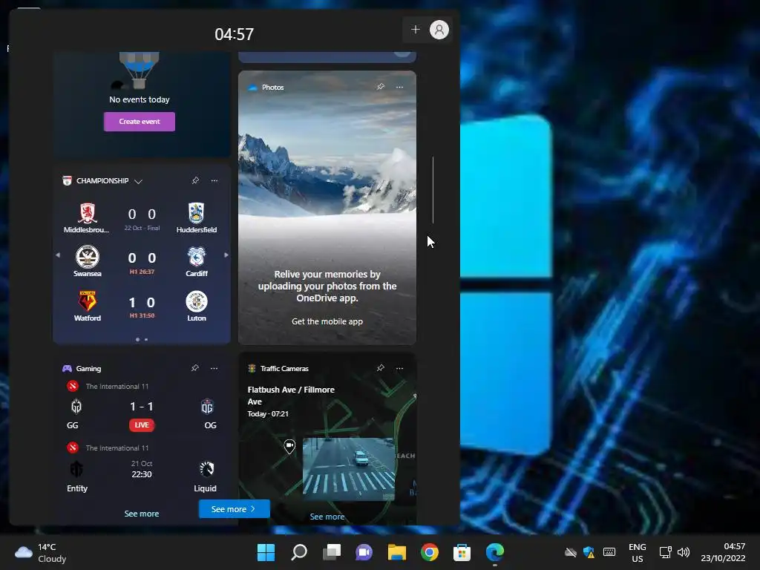
Task: Pin the Championship sports widget
Action: 195,180
